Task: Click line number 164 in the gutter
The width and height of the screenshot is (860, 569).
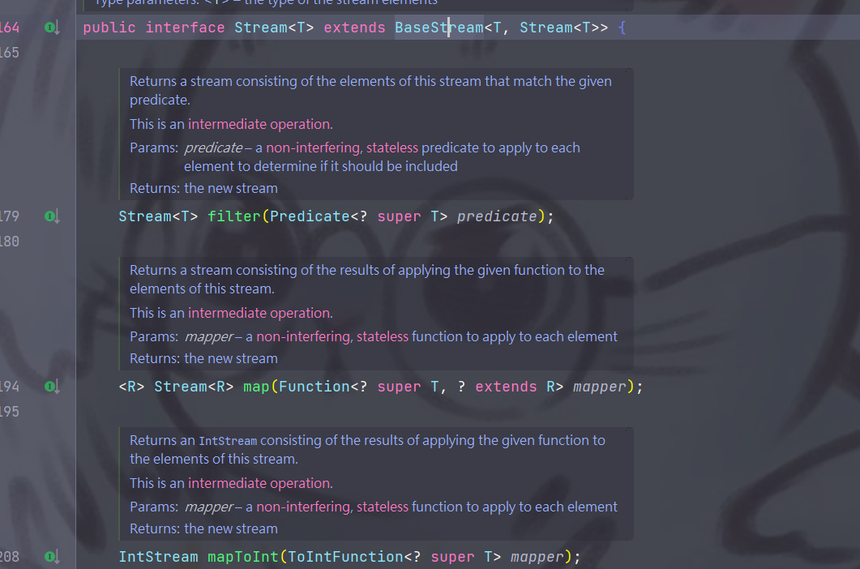Action: (11, 27)
